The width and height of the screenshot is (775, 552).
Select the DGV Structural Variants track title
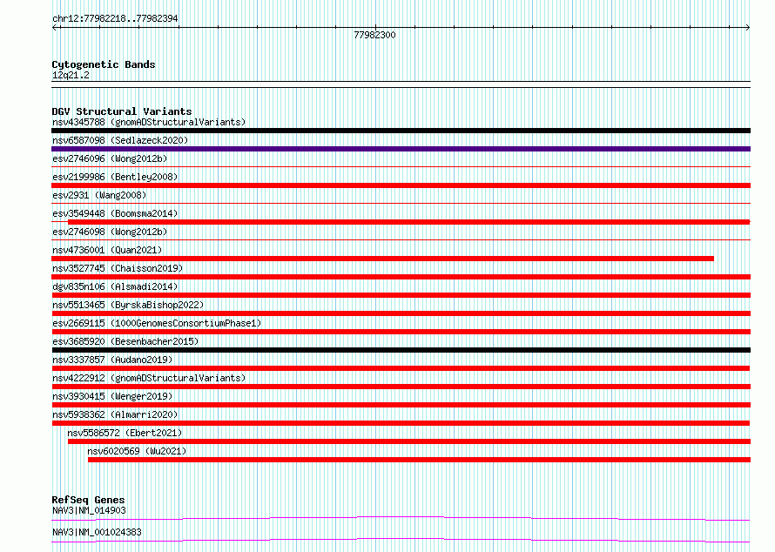click(122, 111)
